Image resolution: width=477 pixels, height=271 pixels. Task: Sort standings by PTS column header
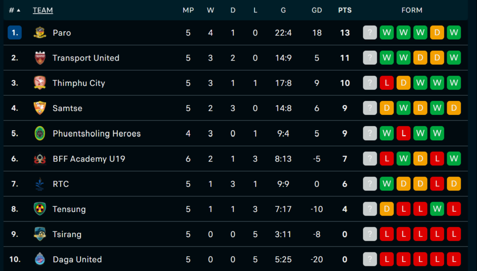pos(345,10)
